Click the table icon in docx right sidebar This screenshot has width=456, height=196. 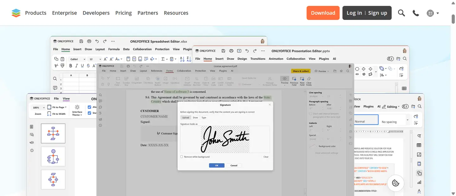pyautogui.click(x=419, y=145)
